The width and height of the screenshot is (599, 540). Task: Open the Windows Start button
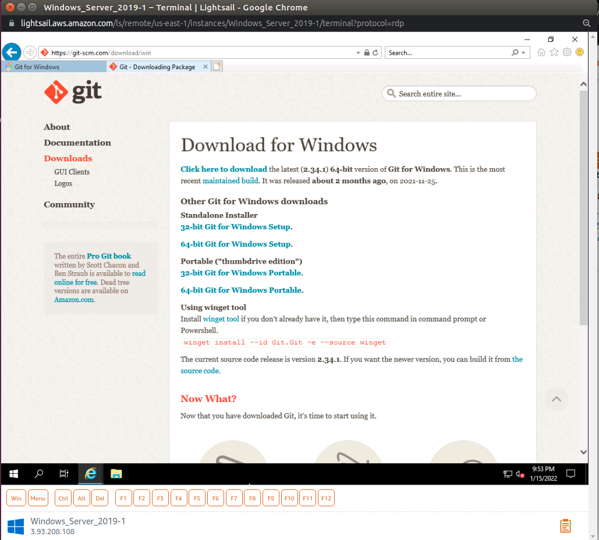(x=14, y=474)
